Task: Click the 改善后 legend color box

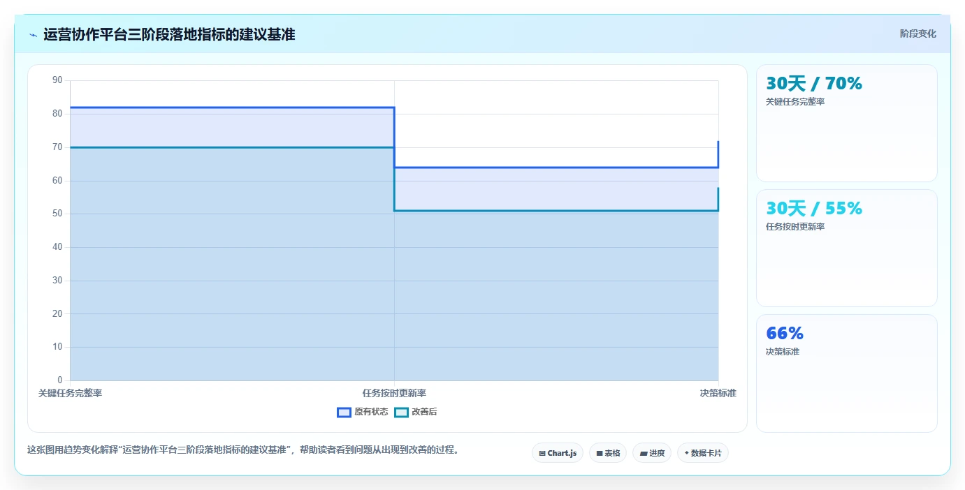Action: pos(401,412)
